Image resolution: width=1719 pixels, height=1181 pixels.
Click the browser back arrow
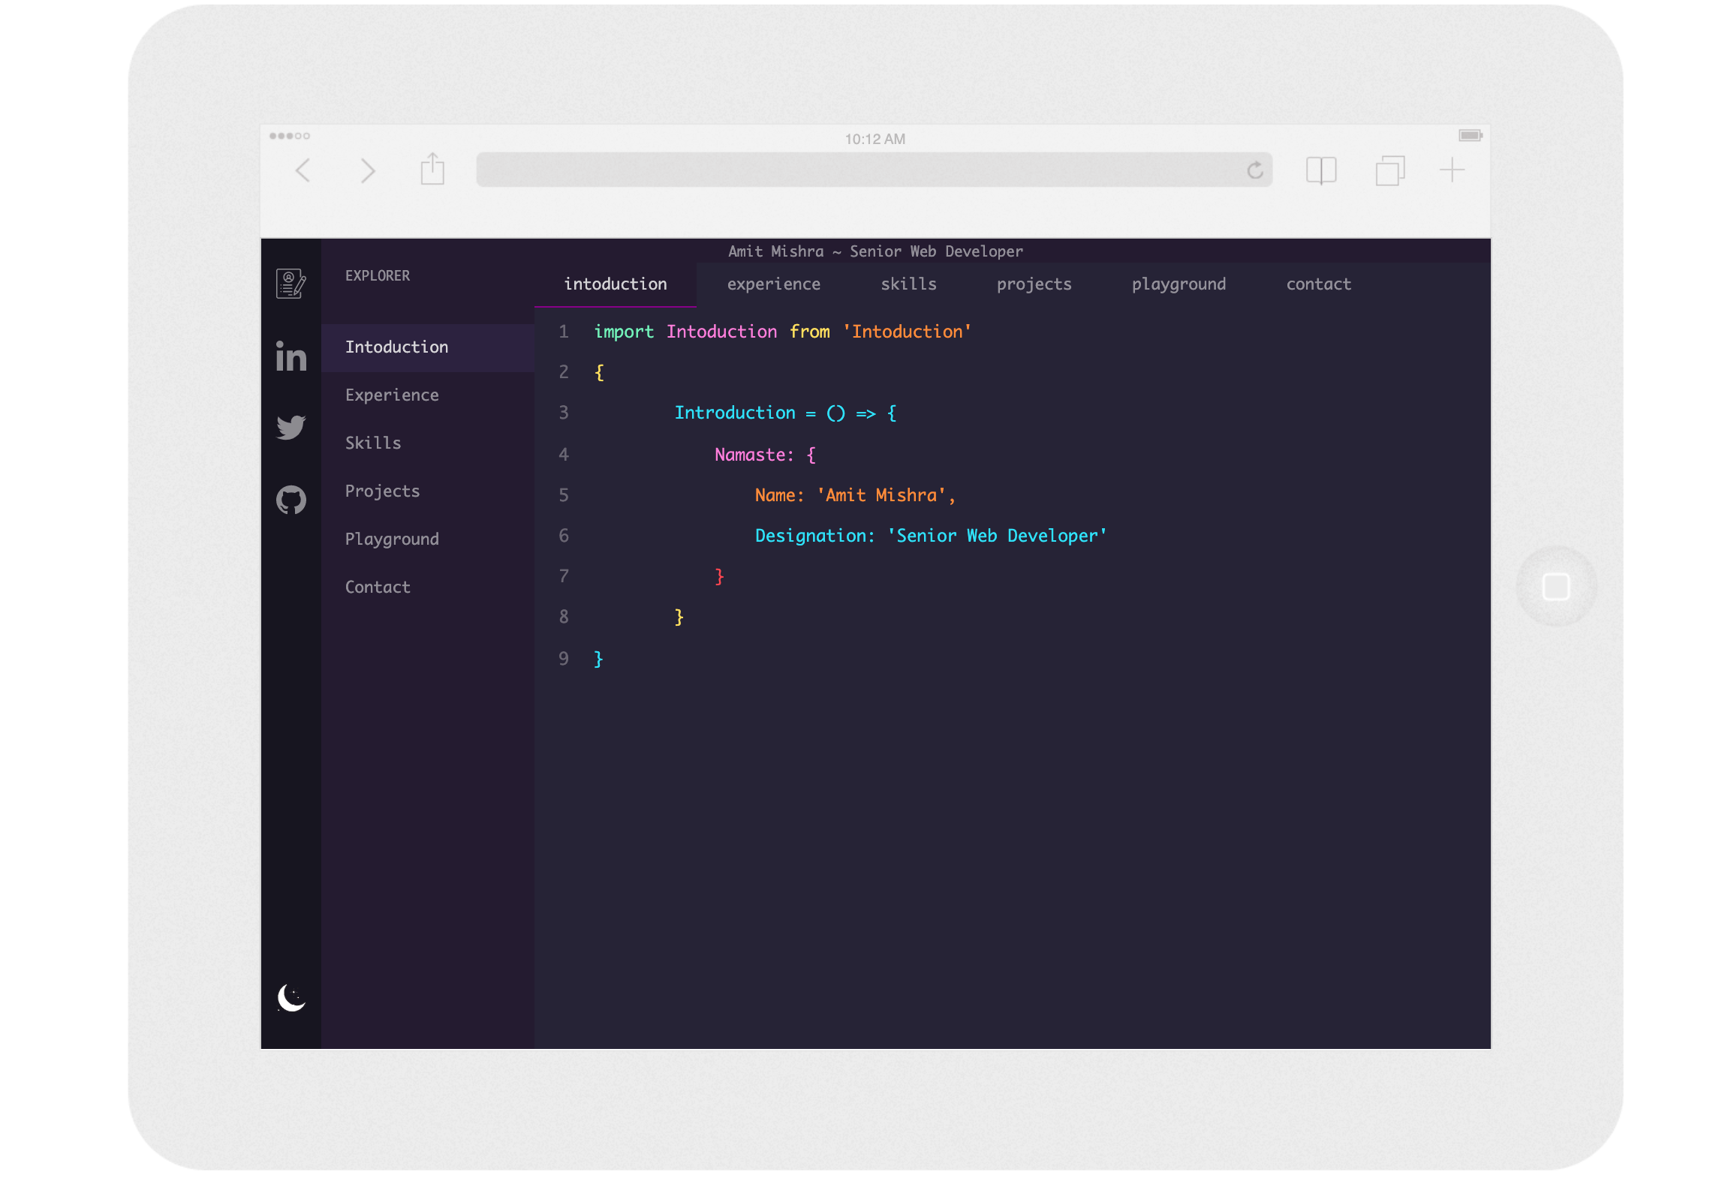coord(303,170)
